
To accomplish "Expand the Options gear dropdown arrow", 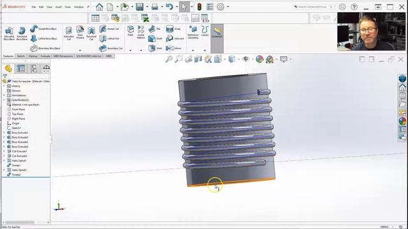I will tap(228, 7).
